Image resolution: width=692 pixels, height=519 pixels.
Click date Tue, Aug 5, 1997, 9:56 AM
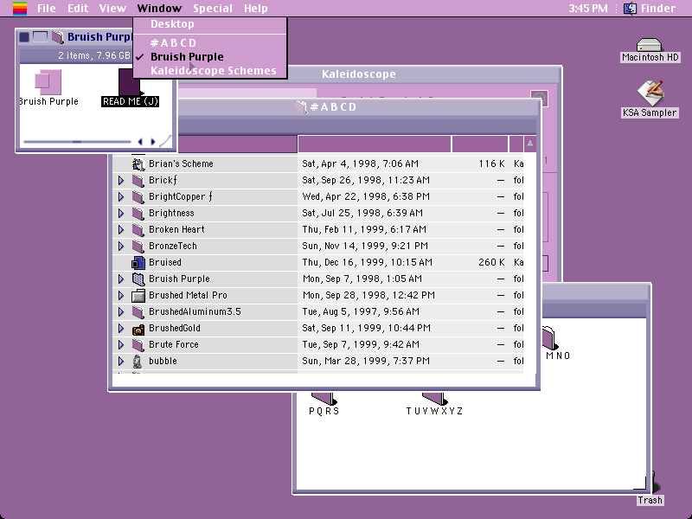tap(361, 312)
